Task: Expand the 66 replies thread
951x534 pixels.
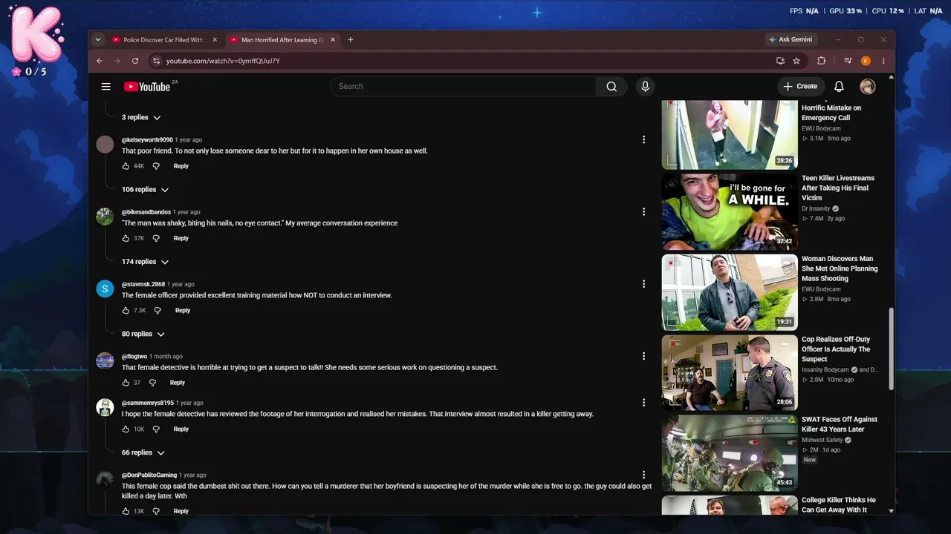Action: tap(143, 452)
